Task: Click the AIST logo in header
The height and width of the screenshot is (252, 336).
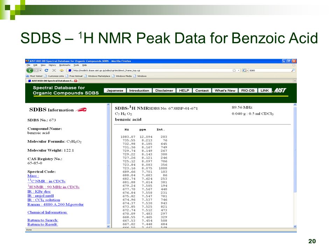Action: click(280, 90)
